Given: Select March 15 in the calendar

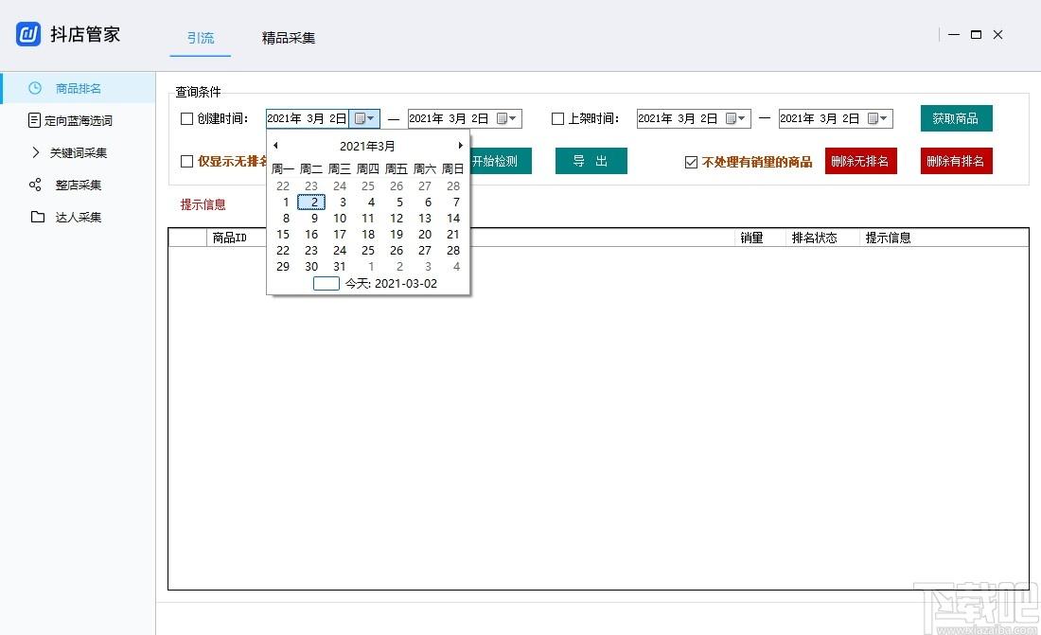Looking at the screenshot, I should point(283,234).
